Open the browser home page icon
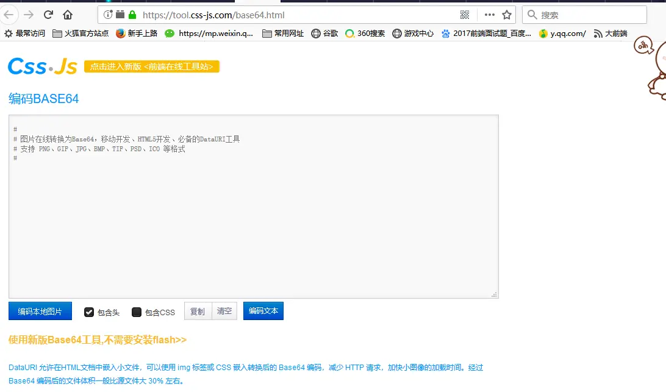 (68, 15)
